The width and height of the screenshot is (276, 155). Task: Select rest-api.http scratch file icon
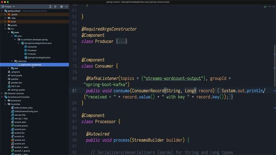13,115
